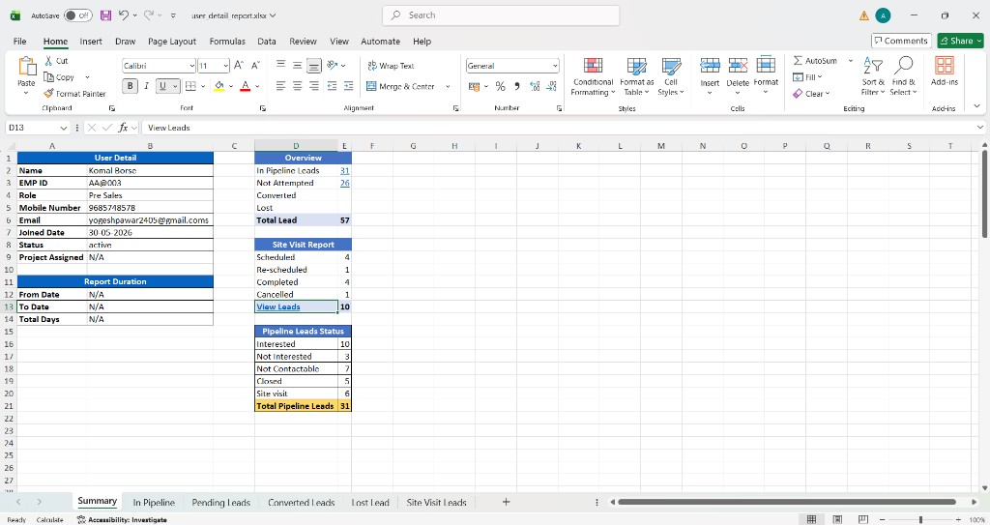Center align cell text

click(x=298, y=86)
